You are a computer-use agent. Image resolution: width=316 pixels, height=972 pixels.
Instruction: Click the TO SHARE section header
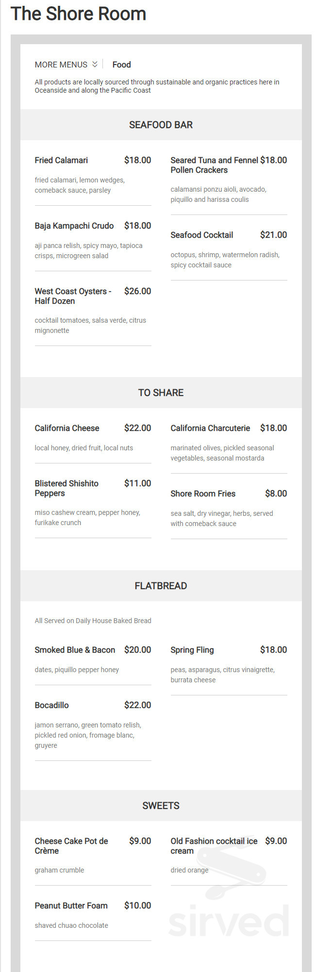[161, 393]
